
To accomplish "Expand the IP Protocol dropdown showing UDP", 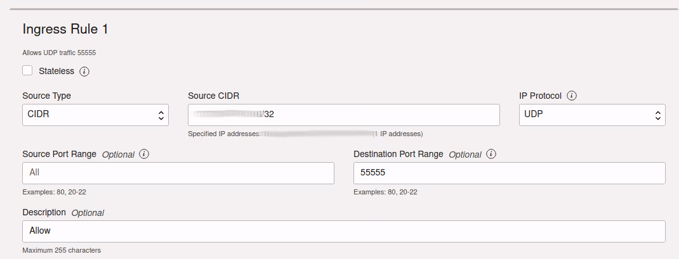I will coord(591,115).
